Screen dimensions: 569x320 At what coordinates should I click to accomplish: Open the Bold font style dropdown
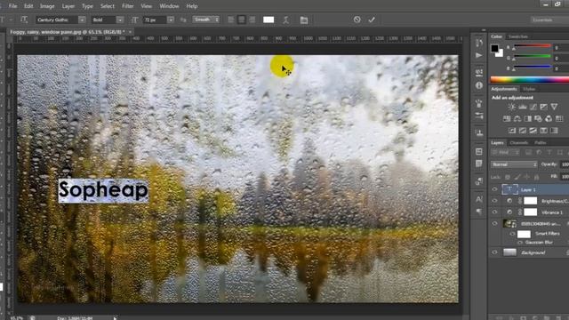120,20
